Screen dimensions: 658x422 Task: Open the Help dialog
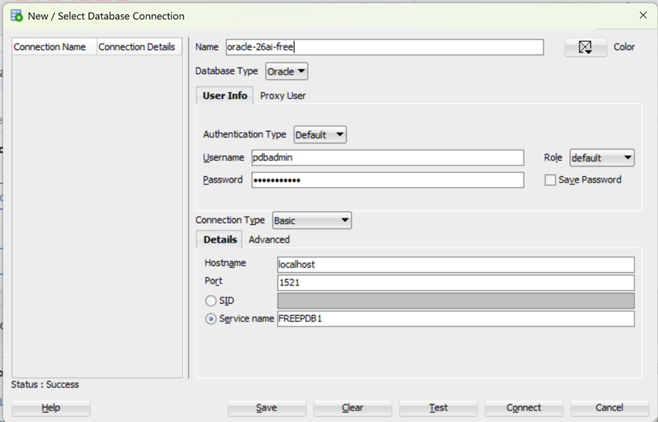50,407
